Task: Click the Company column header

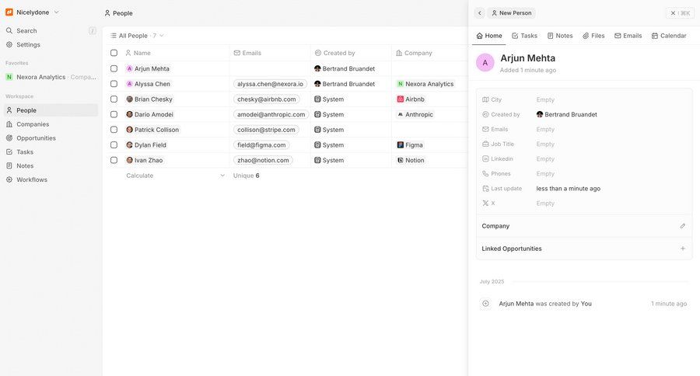Action: coord(429,53)
